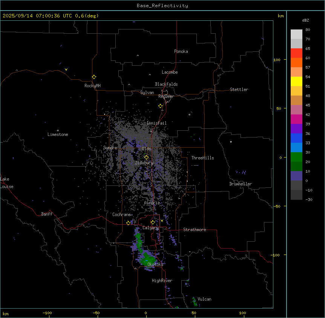Click the Base_Reflectivity title text
Viewport: 325px width, 318px height.
(x=162, y=6)
